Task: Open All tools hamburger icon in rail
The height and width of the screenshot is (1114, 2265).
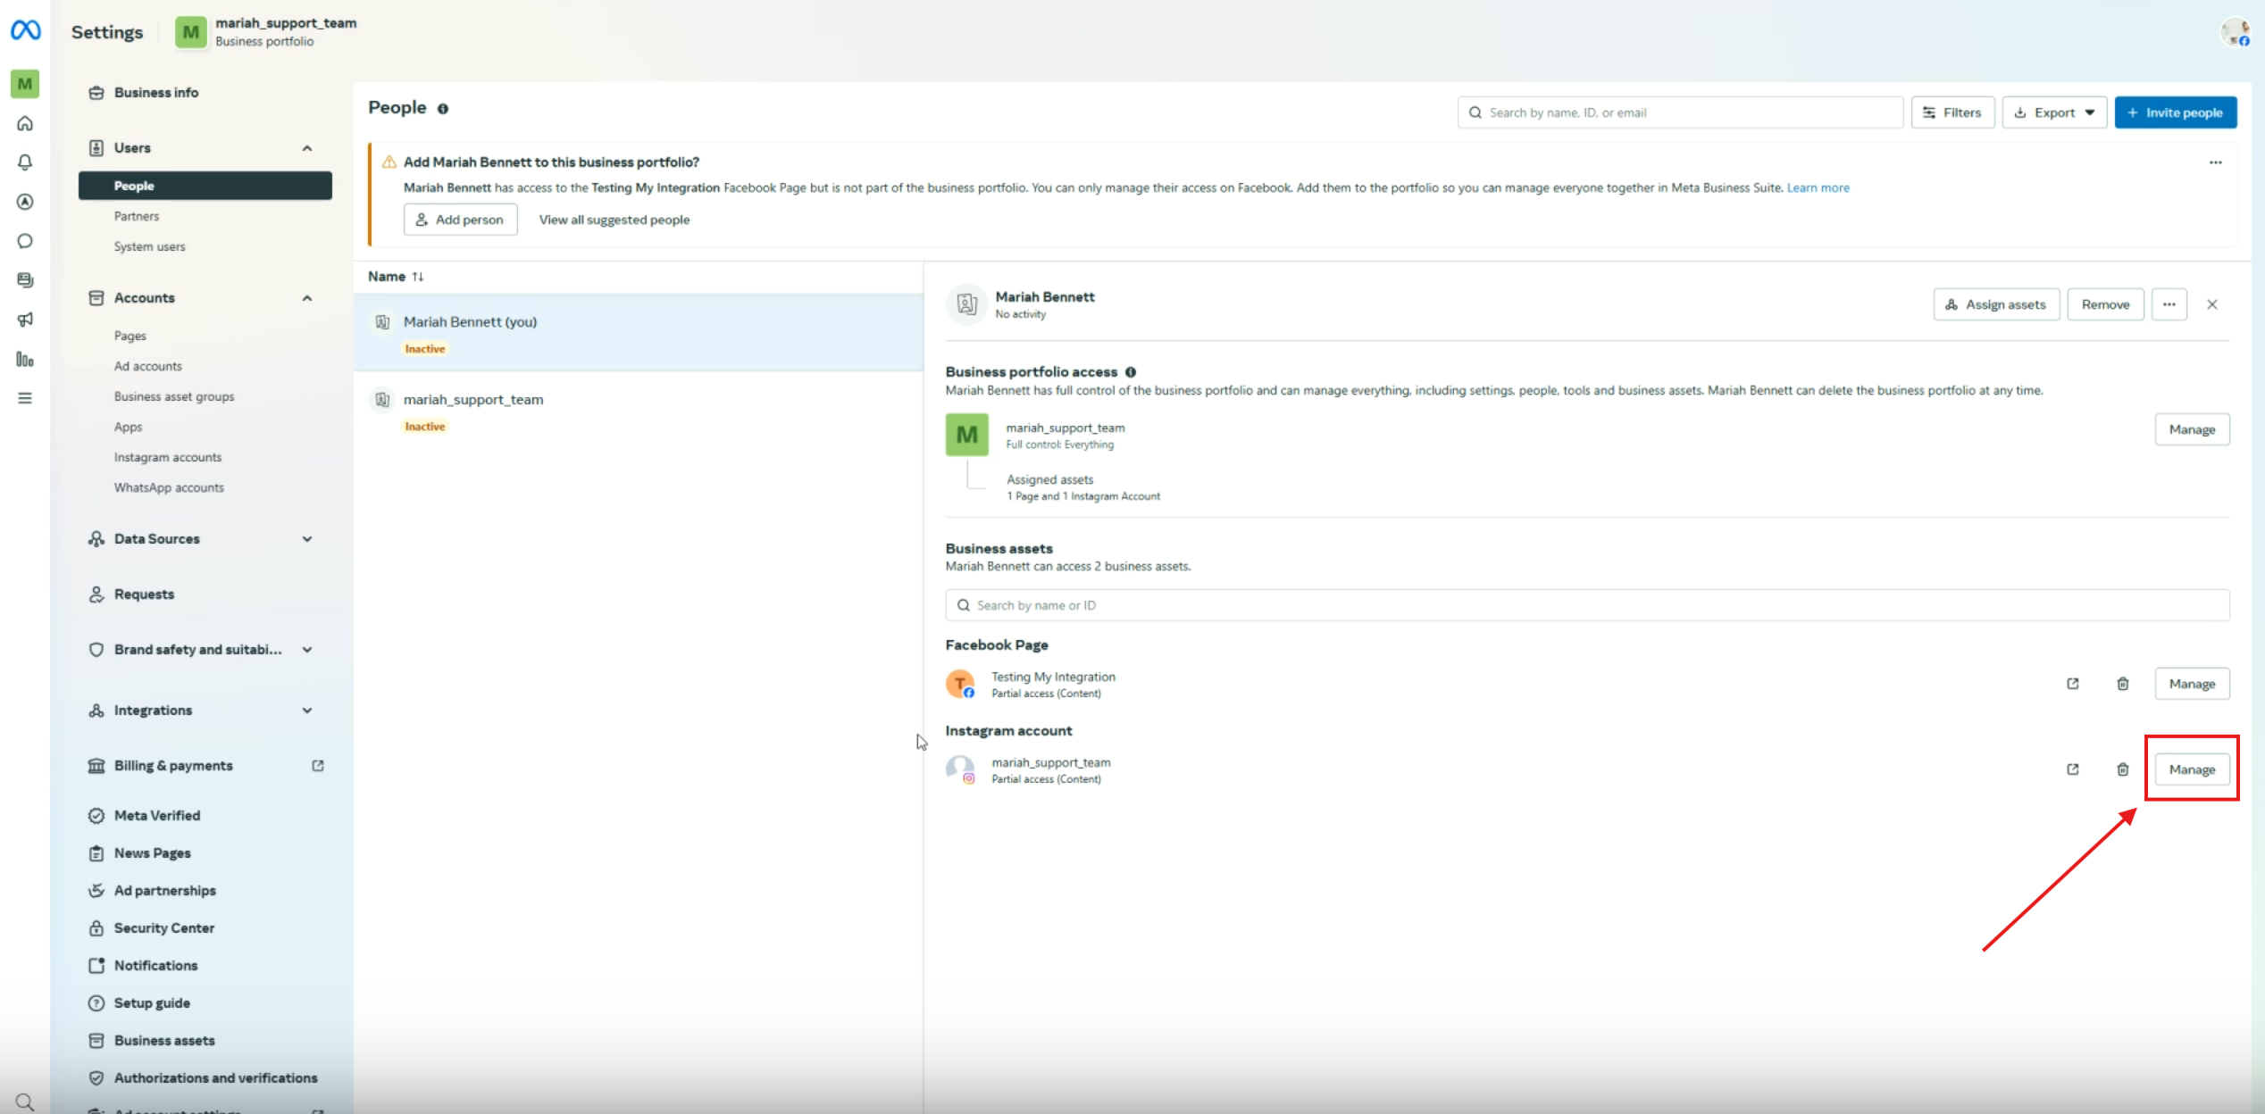Action: [x=25, y=398]
